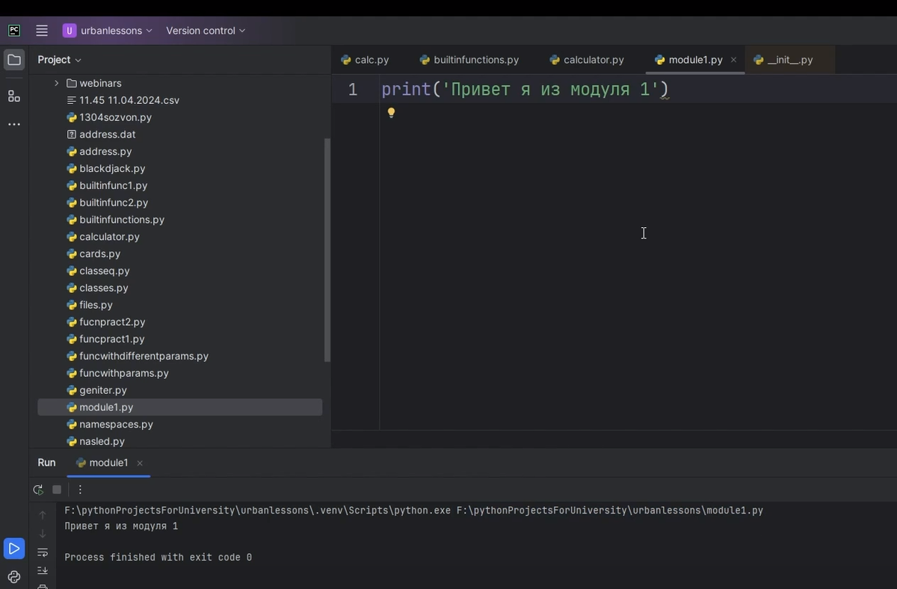Select 1304sozvon.py in project tree
Viewport: 897px width, 589px height.
[x=109, y=117]
